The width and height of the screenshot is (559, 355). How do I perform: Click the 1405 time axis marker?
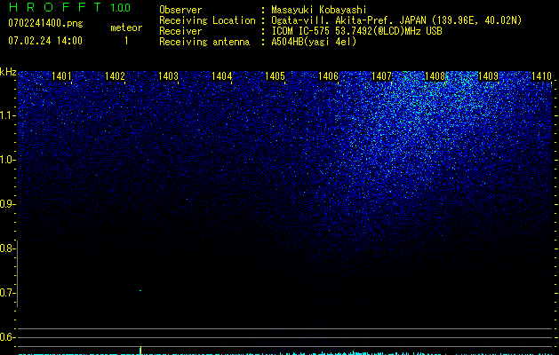(275, 76)
